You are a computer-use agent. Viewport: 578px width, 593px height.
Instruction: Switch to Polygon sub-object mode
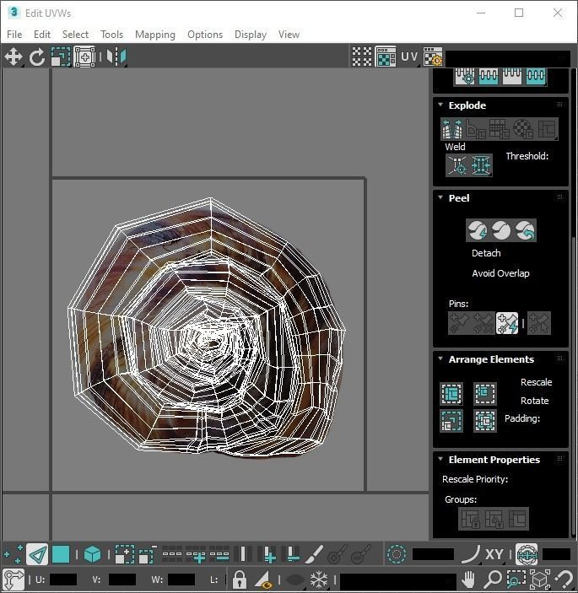pos(61,555)
